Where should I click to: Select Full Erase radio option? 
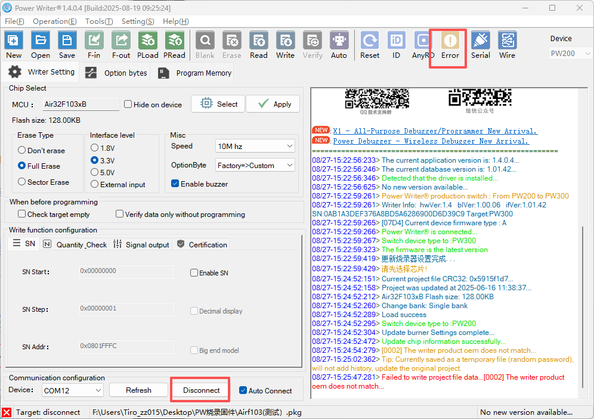pos(22,166)
